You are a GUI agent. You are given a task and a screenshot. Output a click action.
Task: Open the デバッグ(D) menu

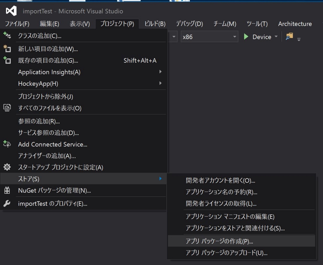point(189,24)
